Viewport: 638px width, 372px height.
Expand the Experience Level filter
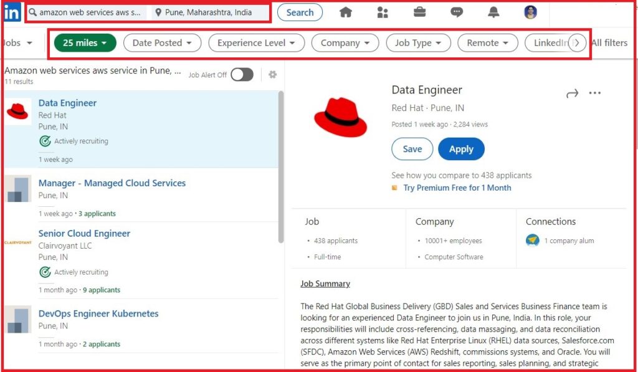tap(256, 43)
